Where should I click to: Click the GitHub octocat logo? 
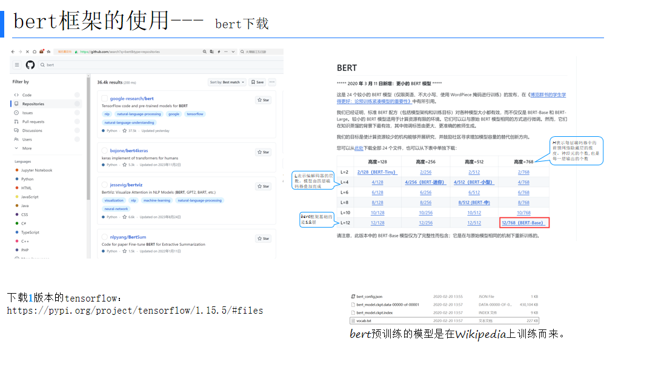tap(30, 65)
